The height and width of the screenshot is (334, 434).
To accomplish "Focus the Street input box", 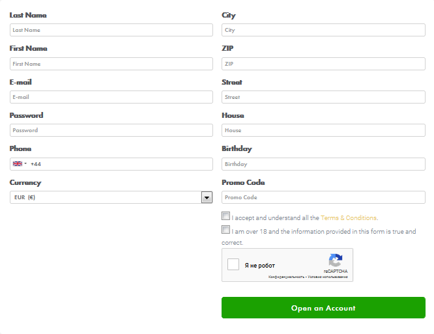I will (323, 97).
